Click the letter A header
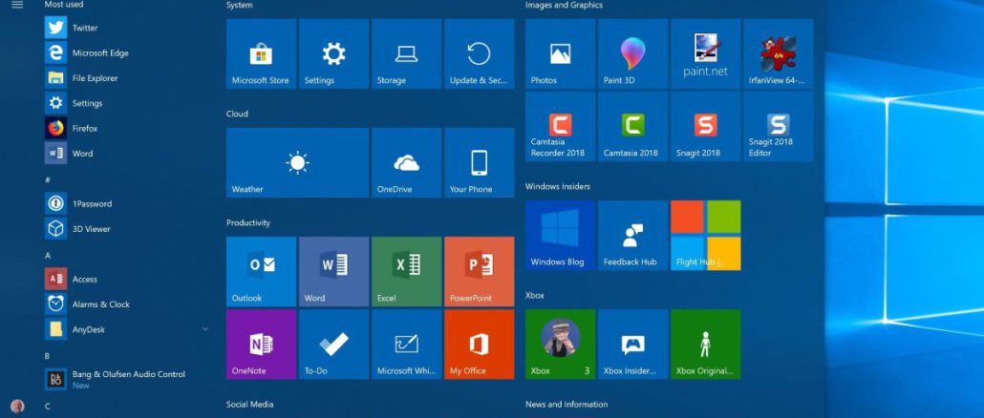984x418 pixels. click(48, 256)
